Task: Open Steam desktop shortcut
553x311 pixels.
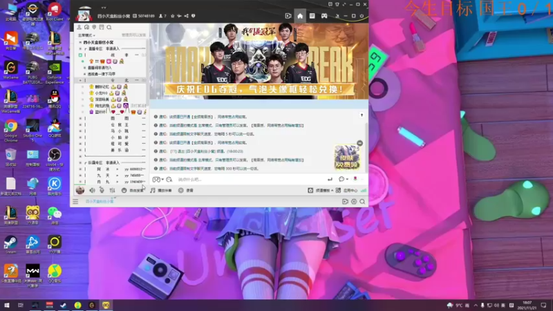Action: pos(10,245)
